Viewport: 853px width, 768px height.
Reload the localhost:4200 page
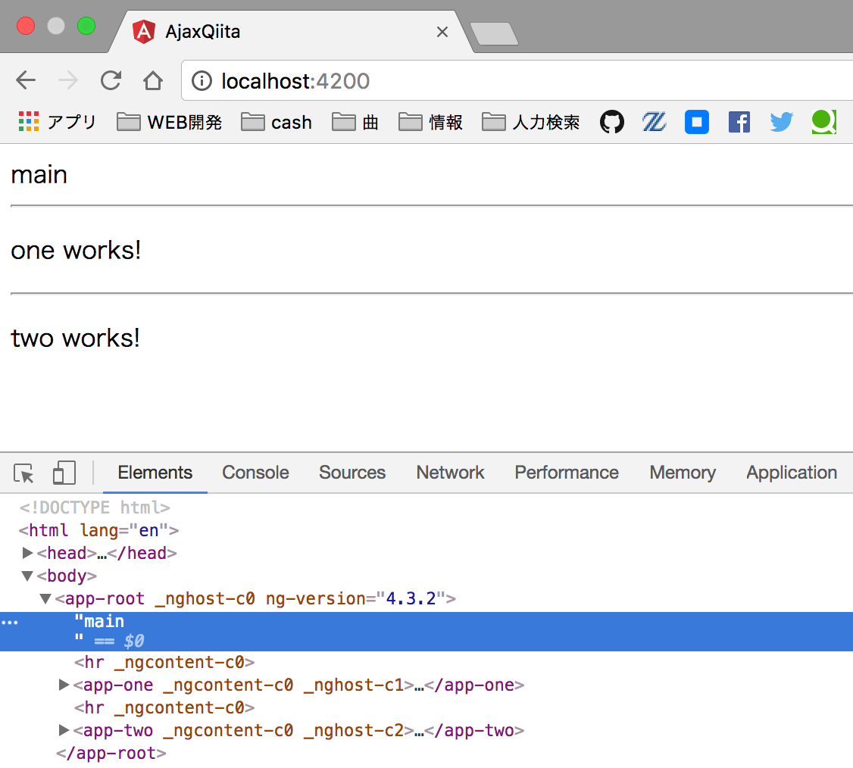point(111,80)
